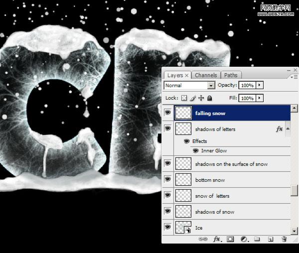Click the link layers icon
The width and height of the screenshot is (299, 253).
(x=203, y=239)
